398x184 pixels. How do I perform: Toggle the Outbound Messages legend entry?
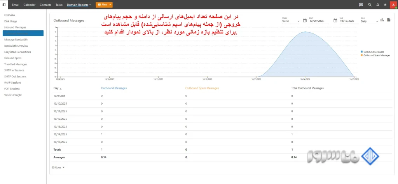[x=372, y=52]
